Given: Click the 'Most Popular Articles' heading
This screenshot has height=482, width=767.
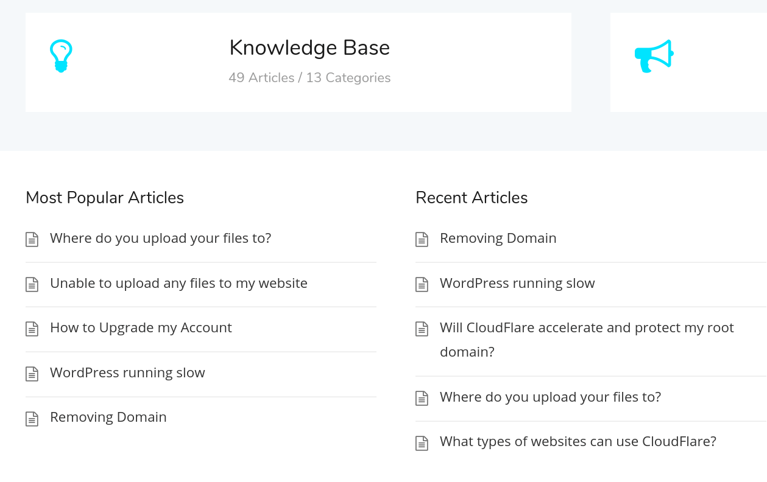Looking at the screenshot, I should click(105, 198).
